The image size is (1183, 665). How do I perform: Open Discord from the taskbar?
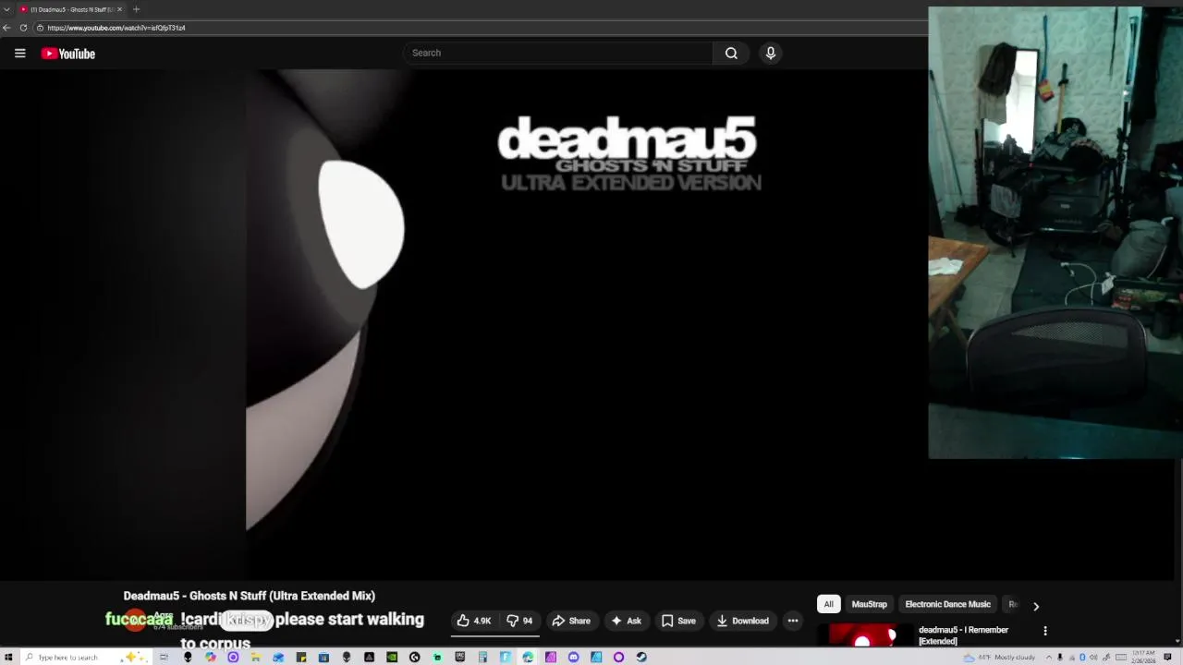click(x=573, y=658)
